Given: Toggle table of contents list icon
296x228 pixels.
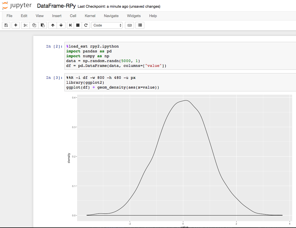Looking at the screenshot, I should [140, 25].
